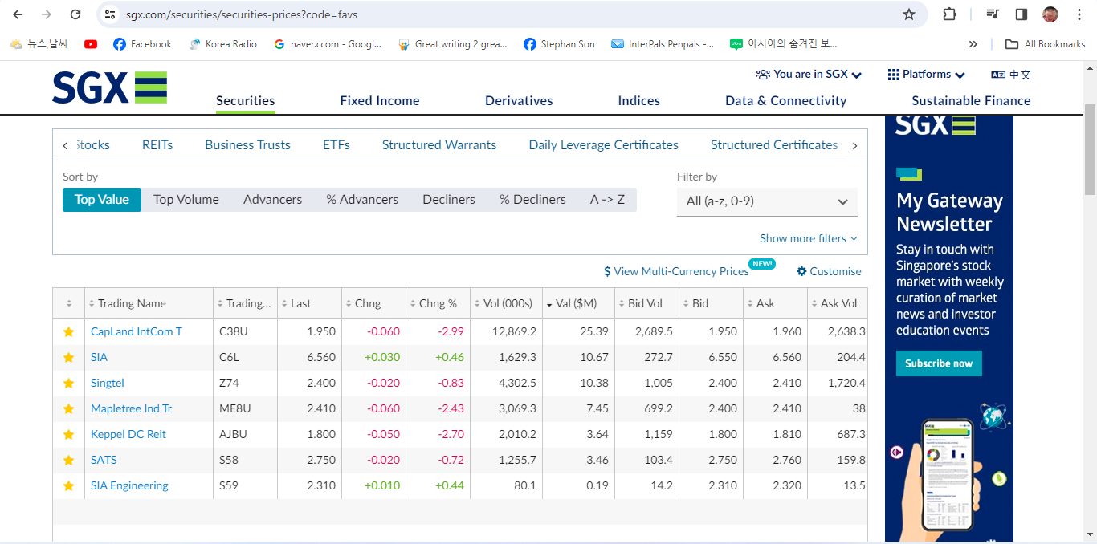Unfavourite Singtel star
Viewport: 1097px width, 544px height.
pos(68,383)
